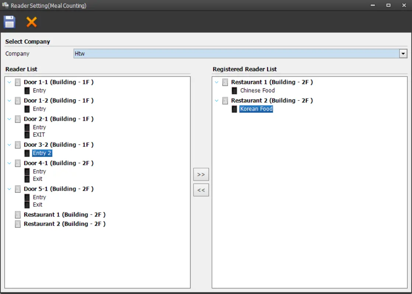Click the Company field showing Htw
This screenshot has width=412, height=294.
(x=236, y=54)
